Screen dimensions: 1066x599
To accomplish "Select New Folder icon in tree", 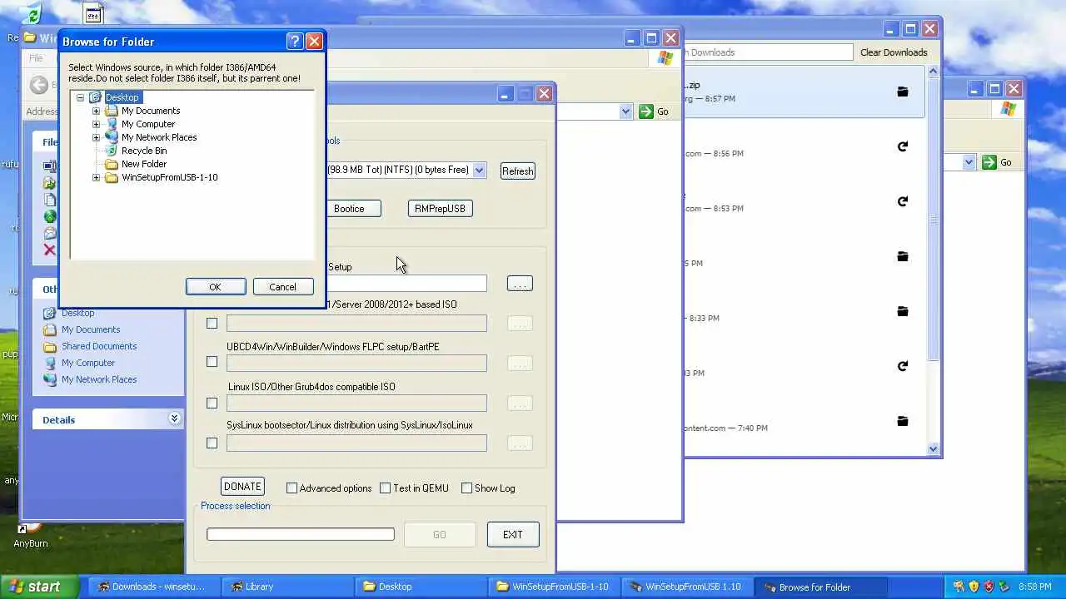I will tap(112, 164).
